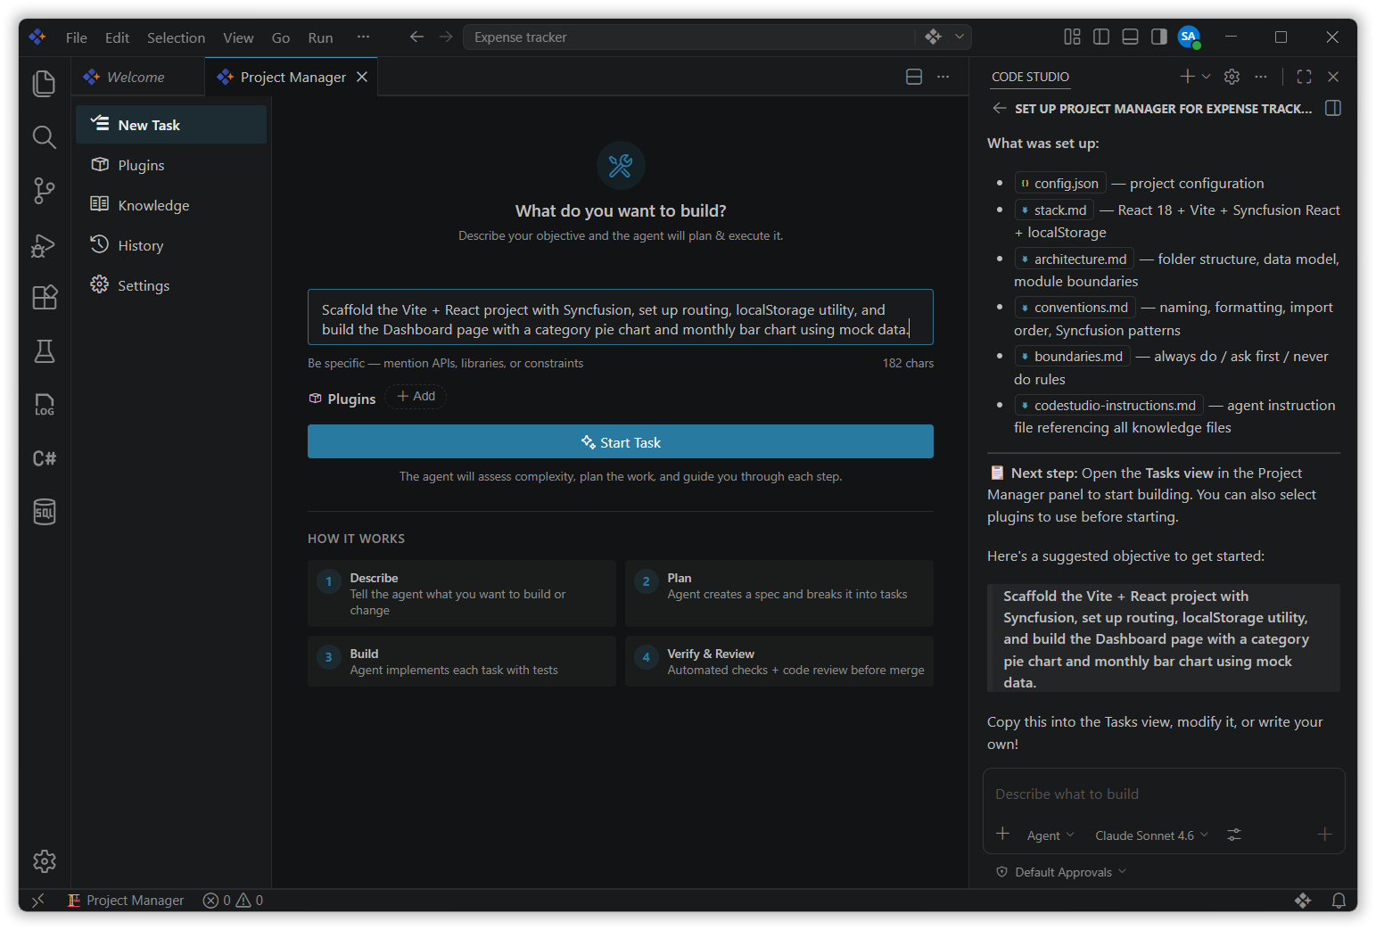Toggle the Secondary Side Bar
1376x930 pixels.
tap(1159, 37)
